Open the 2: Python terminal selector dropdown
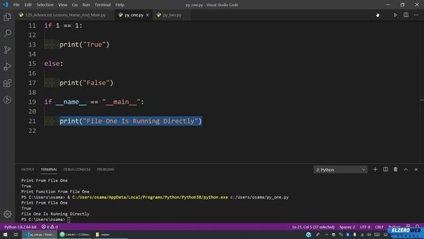 point(341,170)
